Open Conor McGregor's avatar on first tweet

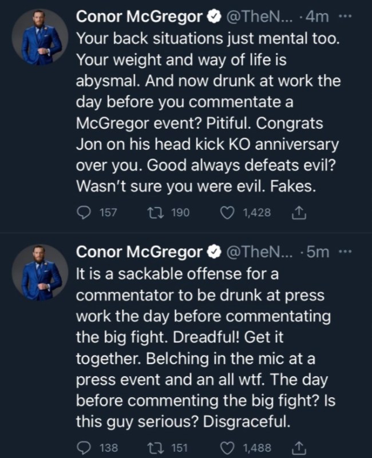click(x=41, y=39)
